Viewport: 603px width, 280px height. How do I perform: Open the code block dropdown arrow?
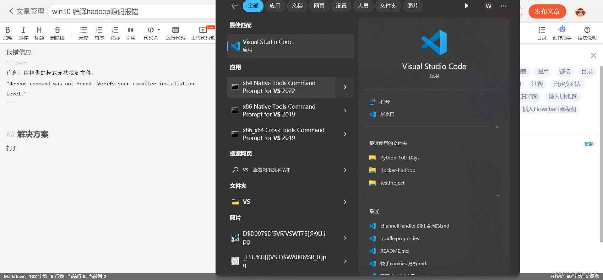[x=159, y=30]
